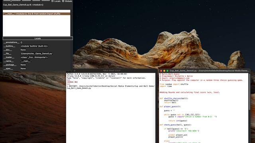The width and height of the screenshot is (255, 143).
Task: Click the '__main__' value of __name__
Action: [x=25, y=61]
